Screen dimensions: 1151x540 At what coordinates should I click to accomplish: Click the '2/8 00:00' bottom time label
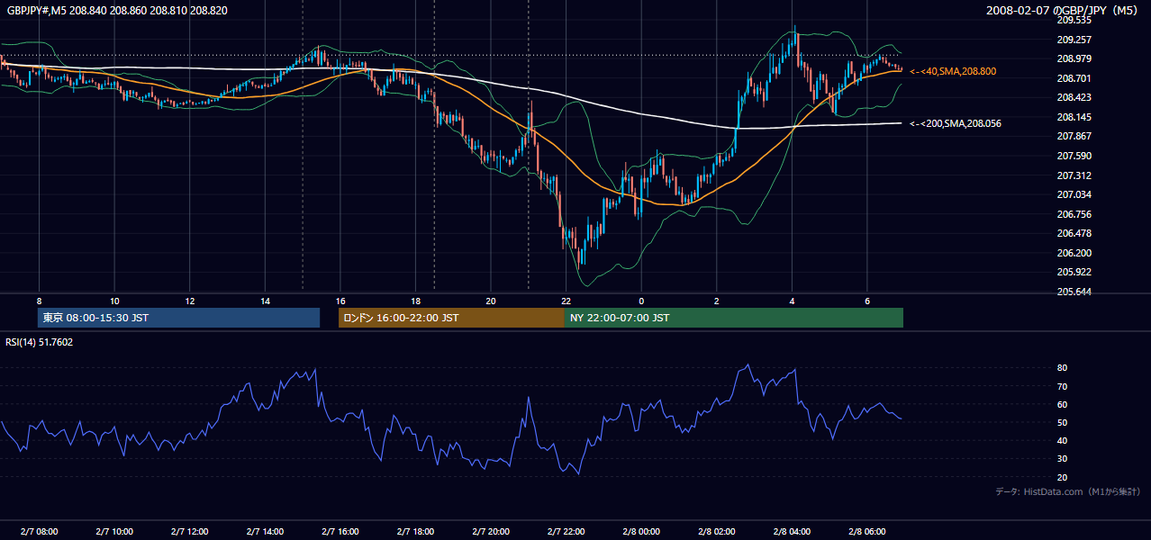pyautogui.click(x=641, y=532)
